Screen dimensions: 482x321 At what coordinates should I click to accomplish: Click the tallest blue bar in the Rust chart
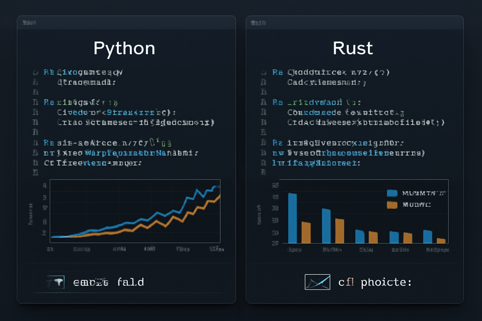292,218
